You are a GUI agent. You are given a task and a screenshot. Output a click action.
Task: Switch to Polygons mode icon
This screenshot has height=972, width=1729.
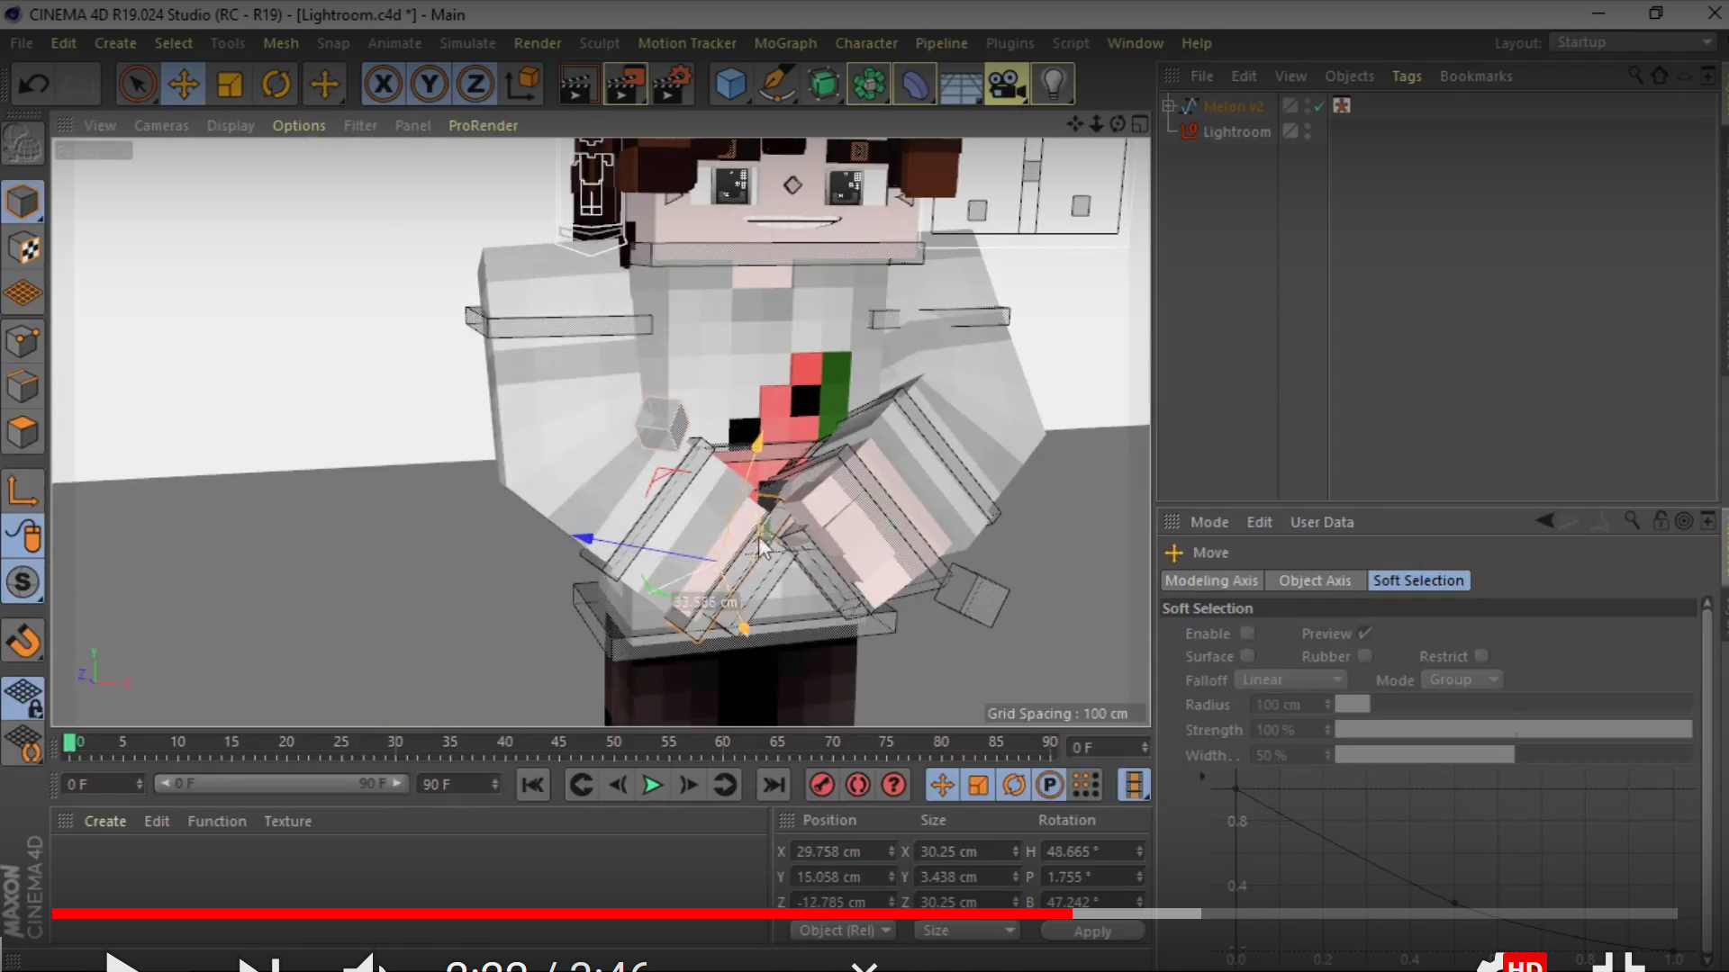pos(23,433)
